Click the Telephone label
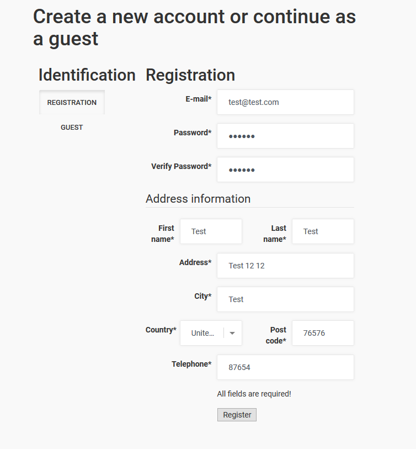 point(191,364)
